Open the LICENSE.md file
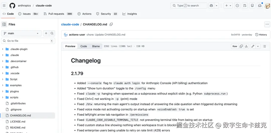The width and height of the screenshot is (271, 133). 28,122
